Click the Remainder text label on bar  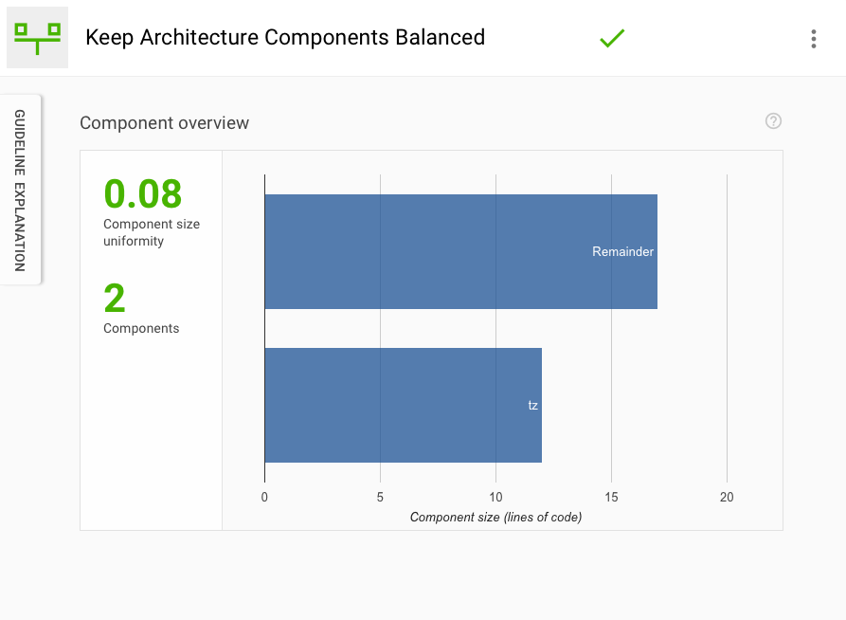(622, 252)
